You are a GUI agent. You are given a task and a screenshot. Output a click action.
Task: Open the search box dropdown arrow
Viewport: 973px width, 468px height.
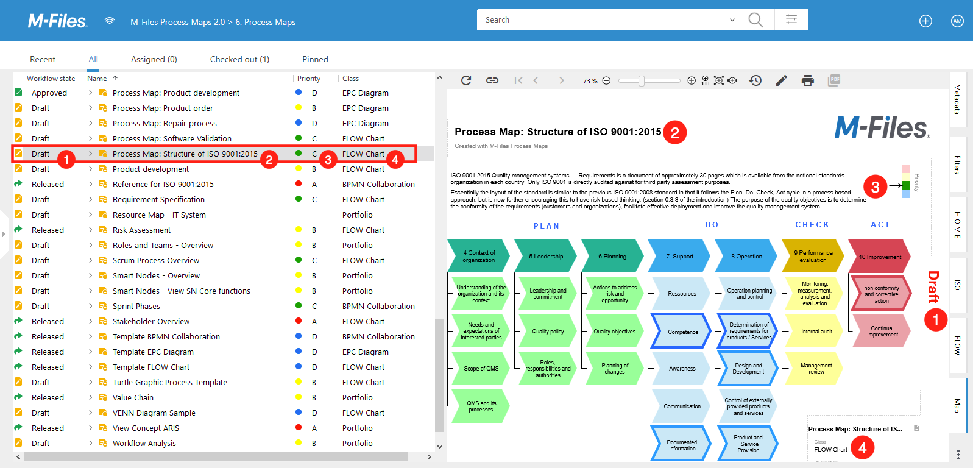pyautogui.click(x=732, y=20)
